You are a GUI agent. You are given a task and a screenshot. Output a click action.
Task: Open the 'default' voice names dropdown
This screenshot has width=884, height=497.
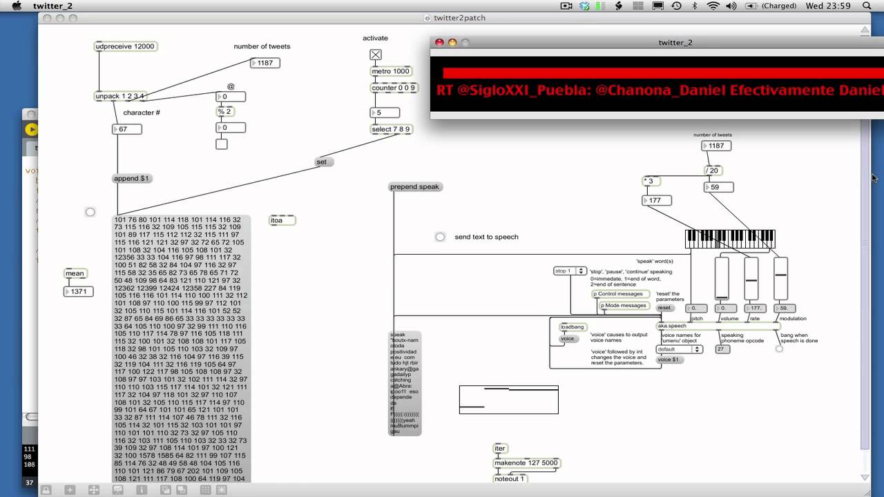tap(680, 349)
